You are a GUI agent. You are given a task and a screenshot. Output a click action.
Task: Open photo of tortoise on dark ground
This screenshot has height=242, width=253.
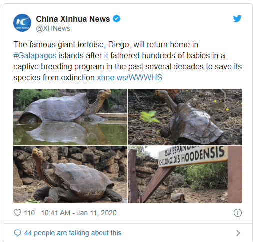pyautogui.click(x=185, y=117)
